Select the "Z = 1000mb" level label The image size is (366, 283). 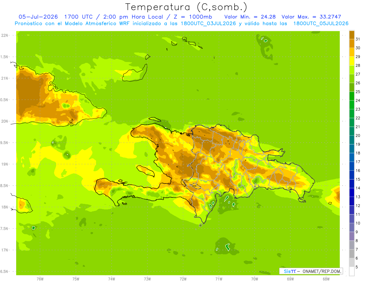(x=192, y=17)
